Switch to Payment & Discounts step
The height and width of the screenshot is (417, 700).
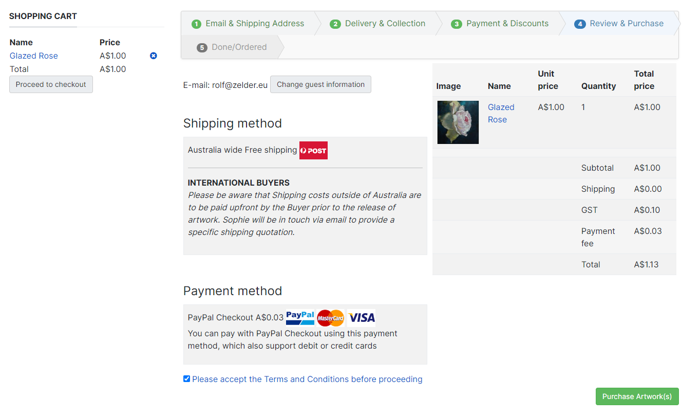[x=507, y=24]
